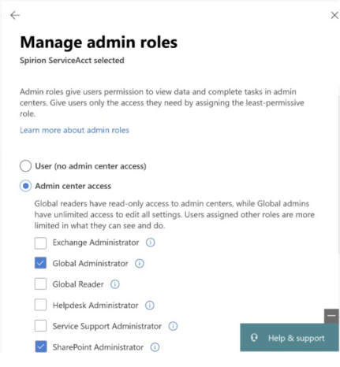This screenshot has height=367, width=340.
Task: Tick the Helpdesk Administrator checkbox
Action: 40,305
